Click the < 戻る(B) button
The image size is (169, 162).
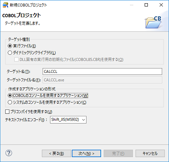coord(56,153)
